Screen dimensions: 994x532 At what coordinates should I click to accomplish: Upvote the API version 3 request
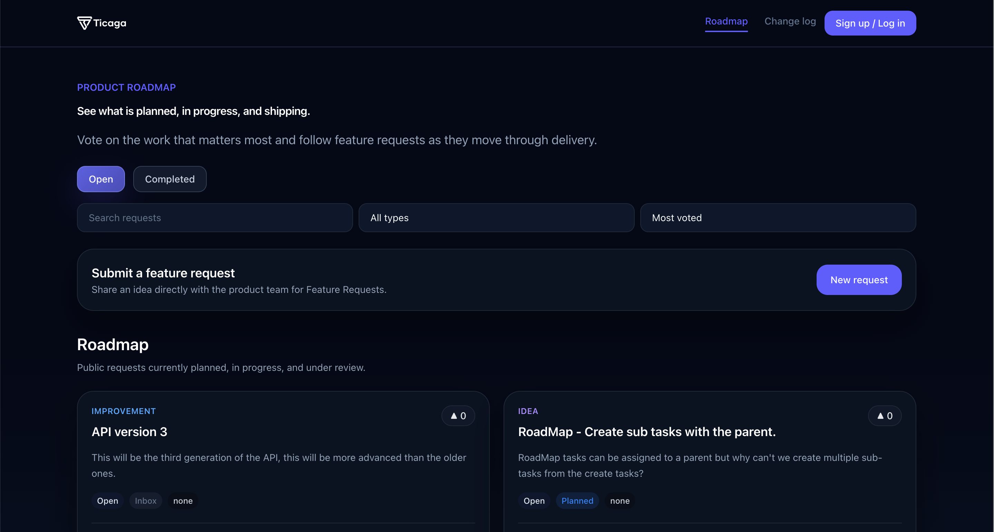458,415
